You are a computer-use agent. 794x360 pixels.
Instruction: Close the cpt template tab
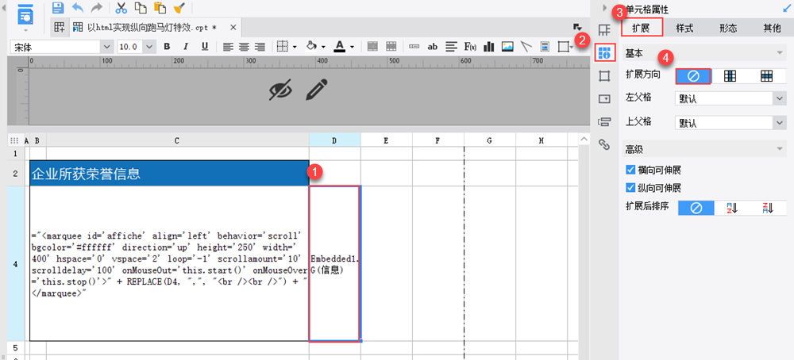(x=233, y=27)
